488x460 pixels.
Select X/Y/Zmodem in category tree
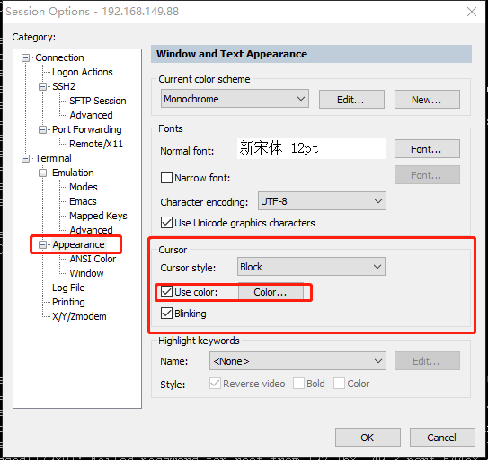pyautogui.click(x=79, y=316)
